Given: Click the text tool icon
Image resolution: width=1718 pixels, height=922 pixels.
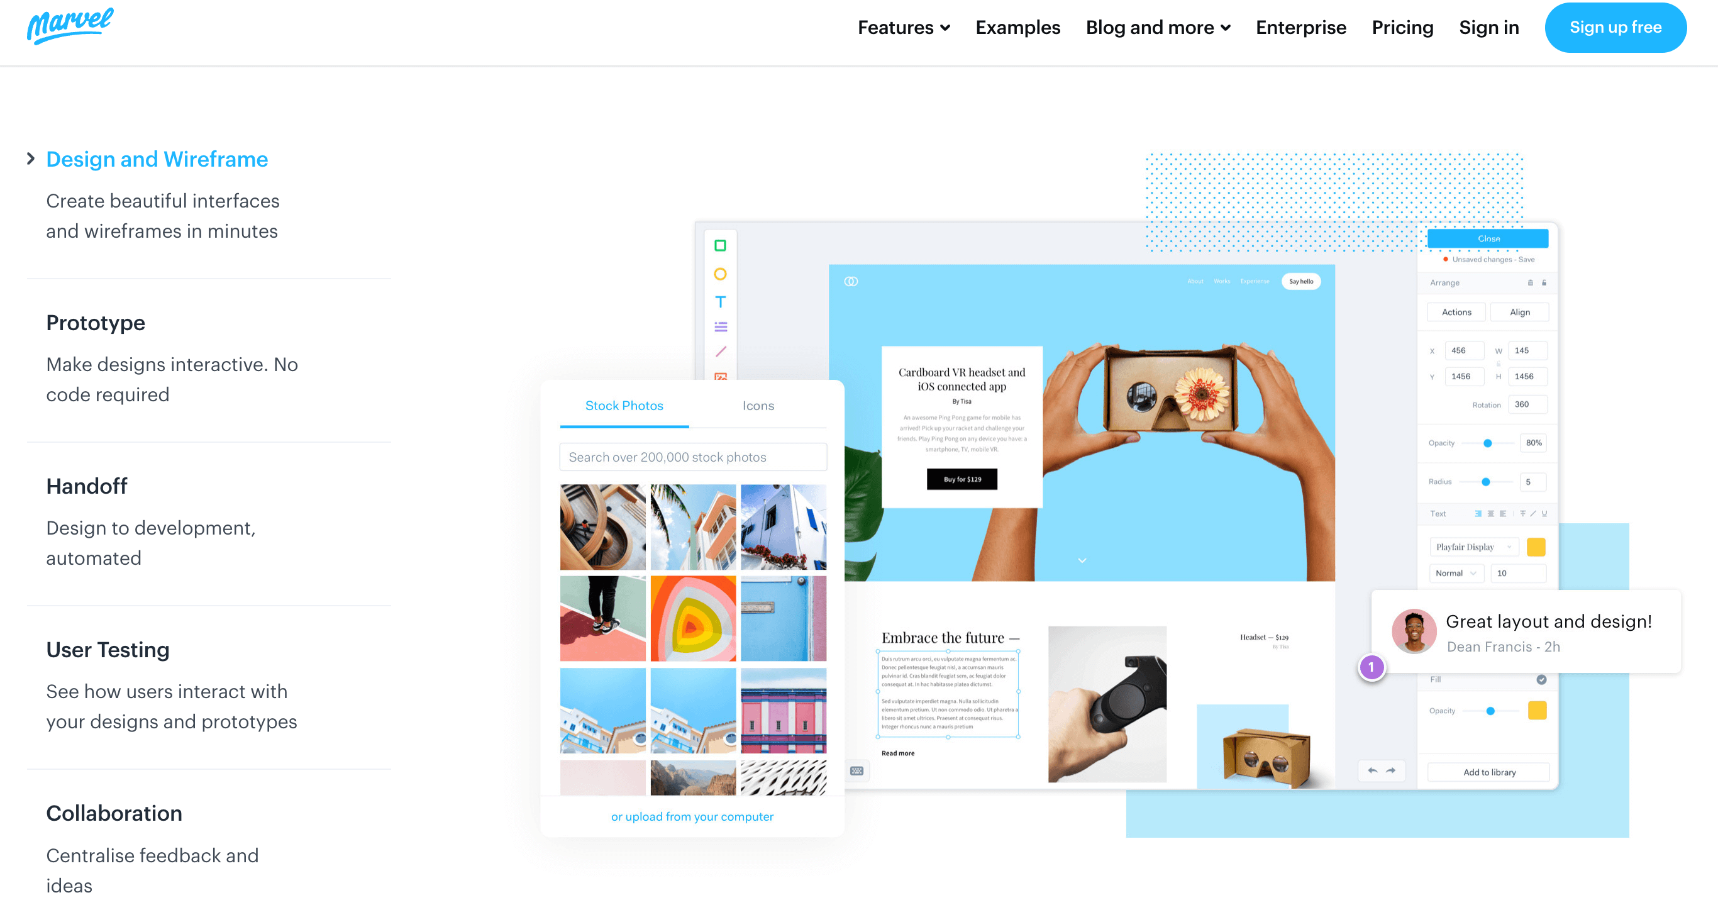Looking at the screenshot, I should [724, 301].
